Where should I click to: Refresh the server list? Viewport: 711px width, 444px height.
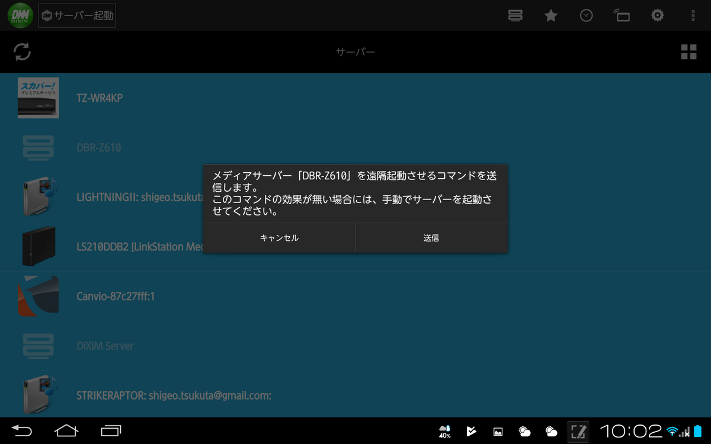coord(22,52)
